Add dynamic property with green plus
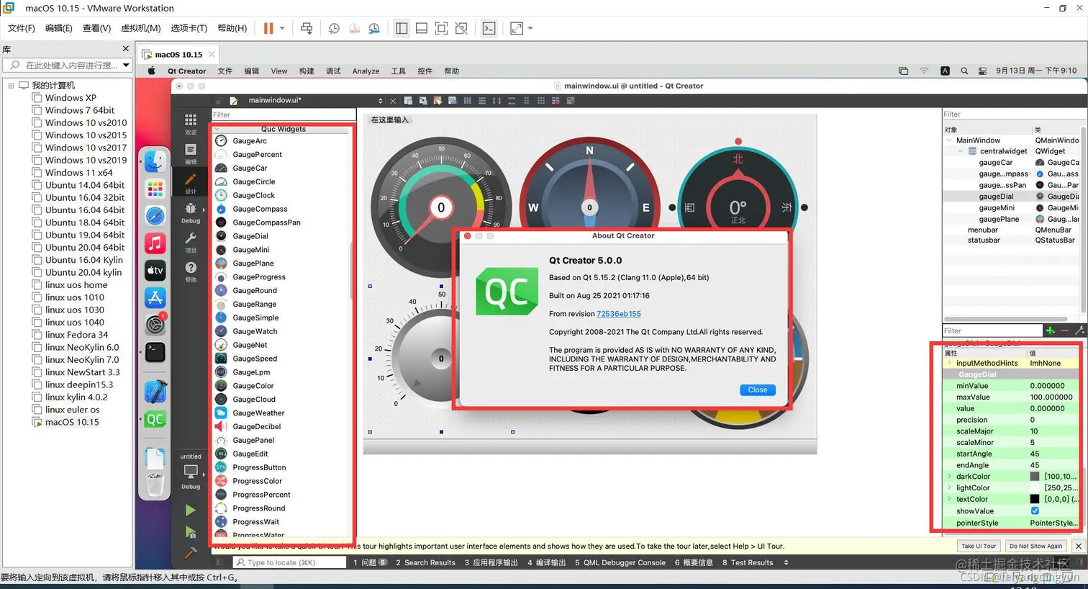 click(1051, 331)
